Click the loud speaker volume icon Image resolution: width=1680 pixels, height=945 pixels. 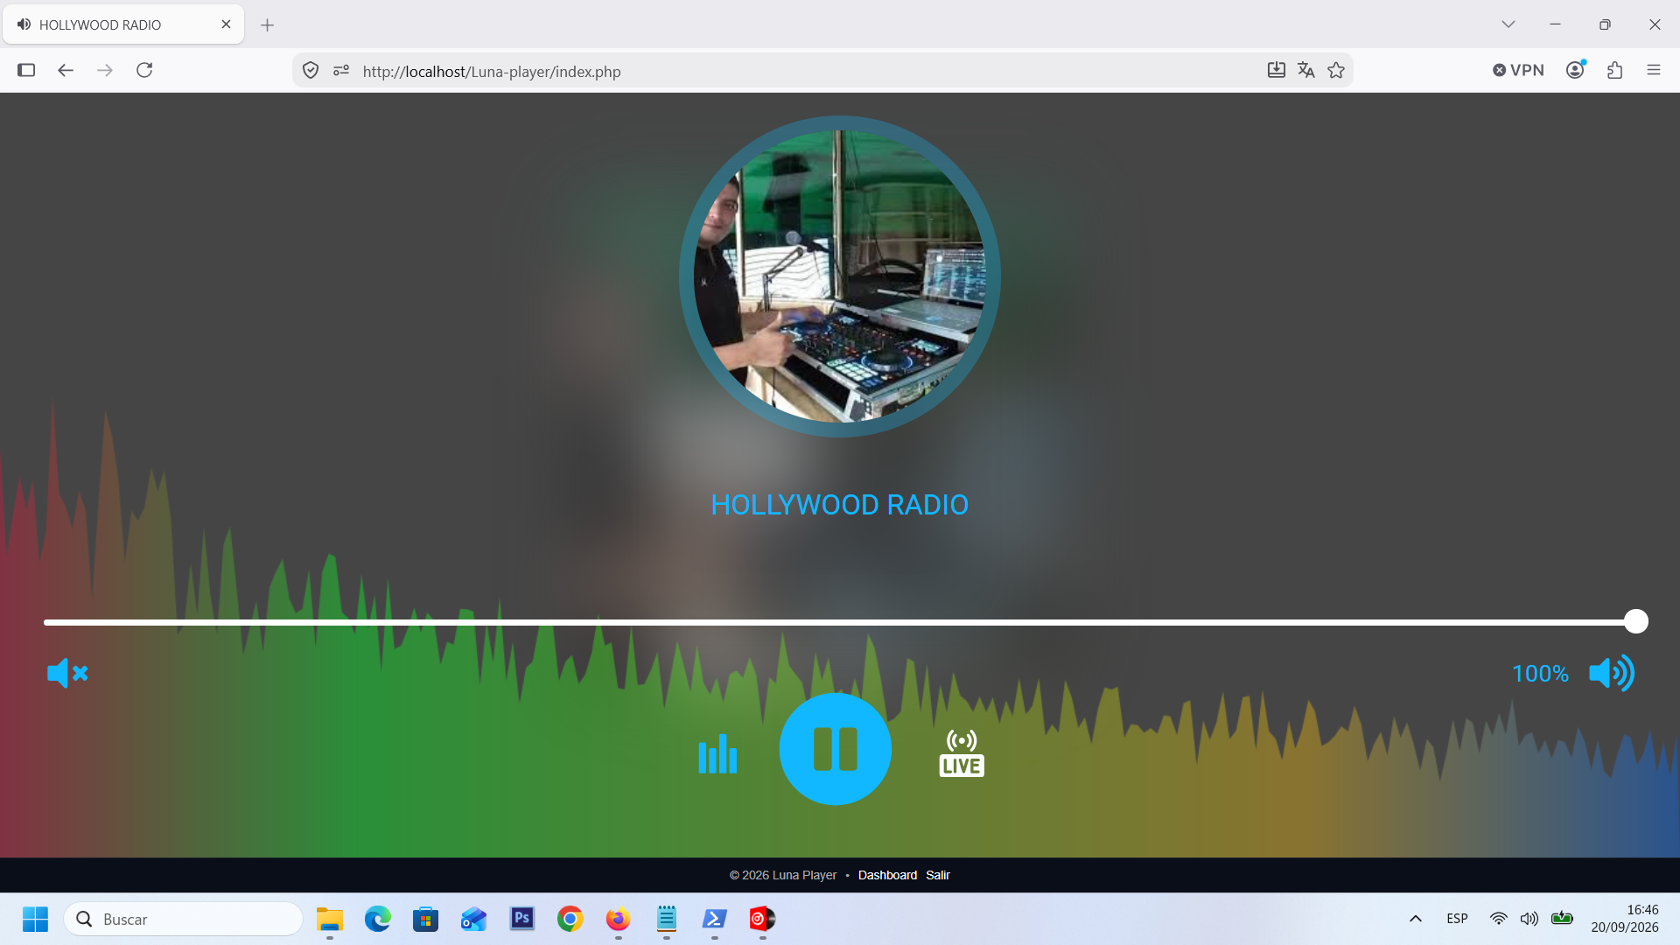pos(1611,673)
